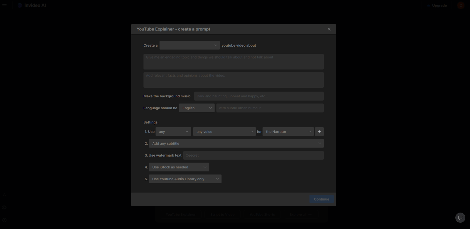Viewport: 470px width, 229px height.
Task: Open the chat support bubble
Action: pos(460,218)
